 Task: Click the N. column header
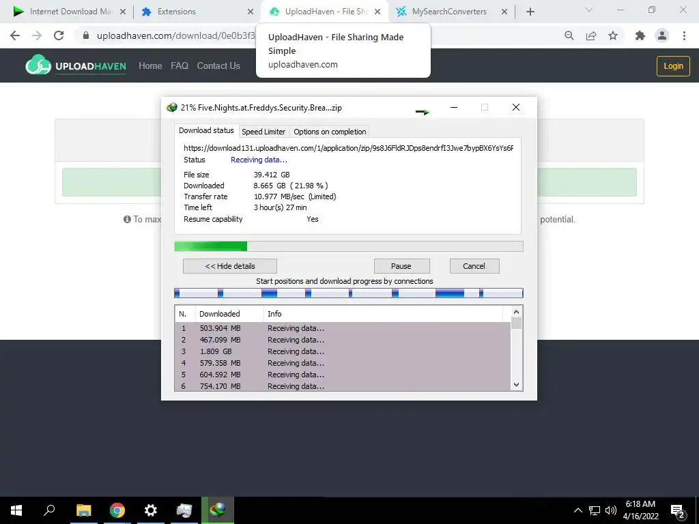coord(185,314)
